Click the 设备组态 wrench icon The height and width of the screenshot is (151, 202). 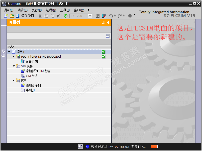(x=22, y=61)
